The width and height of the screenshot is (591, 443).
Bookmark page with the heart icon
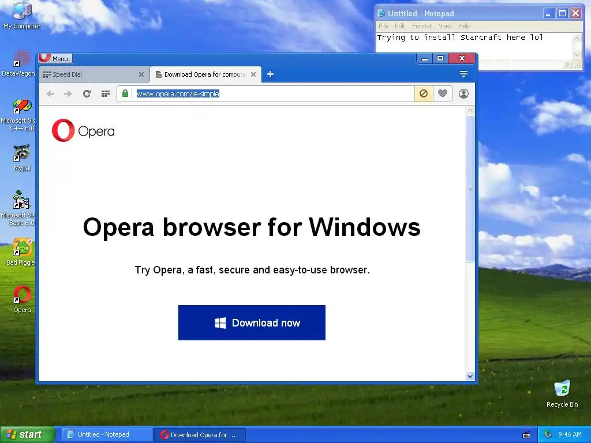point(443,93)
